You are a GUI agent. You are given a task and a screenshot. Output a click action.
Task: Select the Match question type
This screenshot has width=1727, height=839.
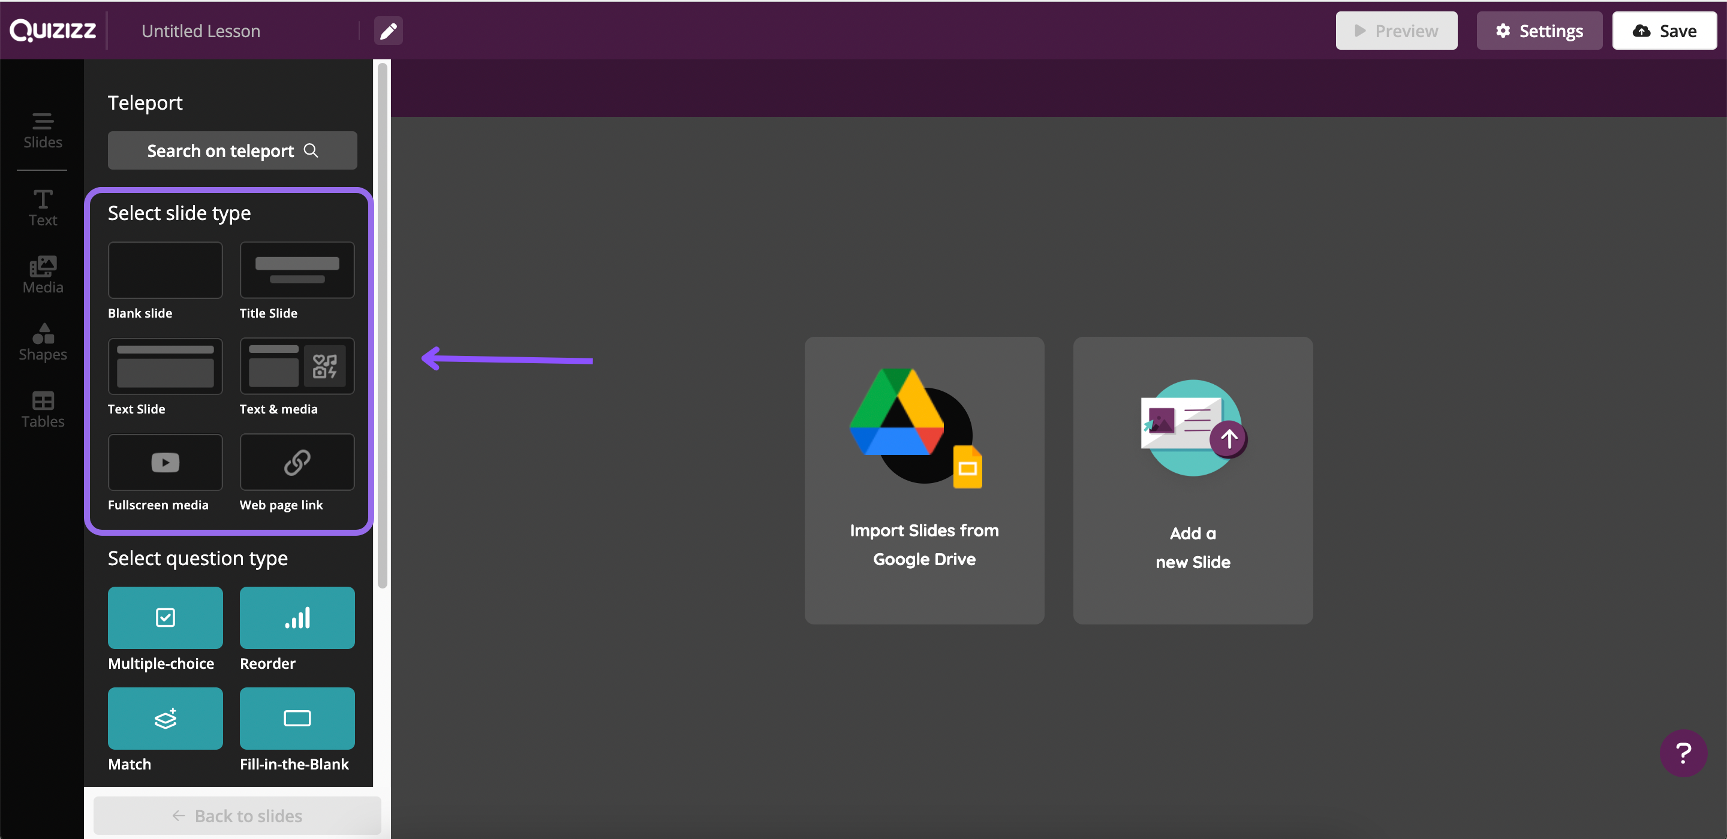click(x=165, y=718)
